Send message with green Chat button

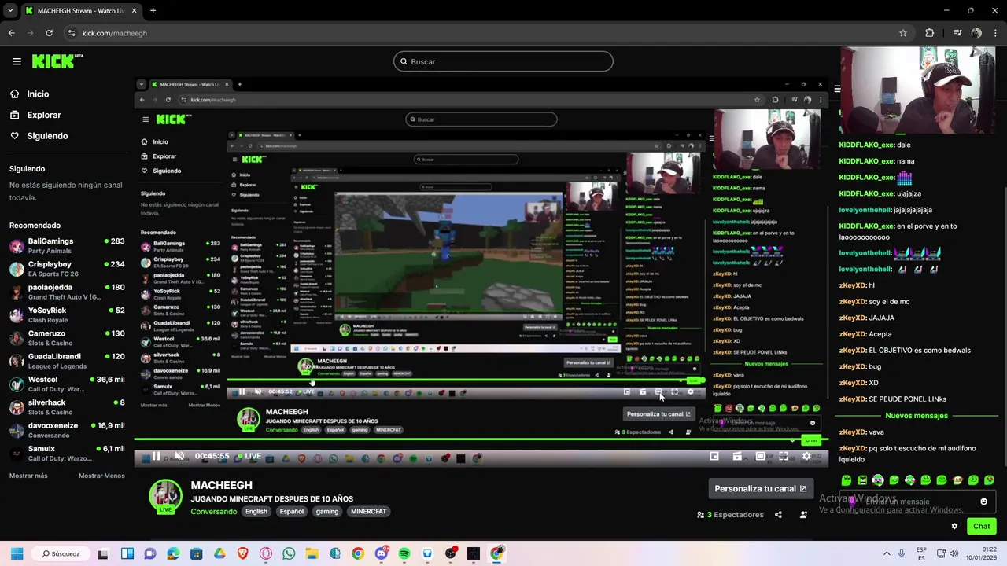pyautogui.click(x=981, y=527)
